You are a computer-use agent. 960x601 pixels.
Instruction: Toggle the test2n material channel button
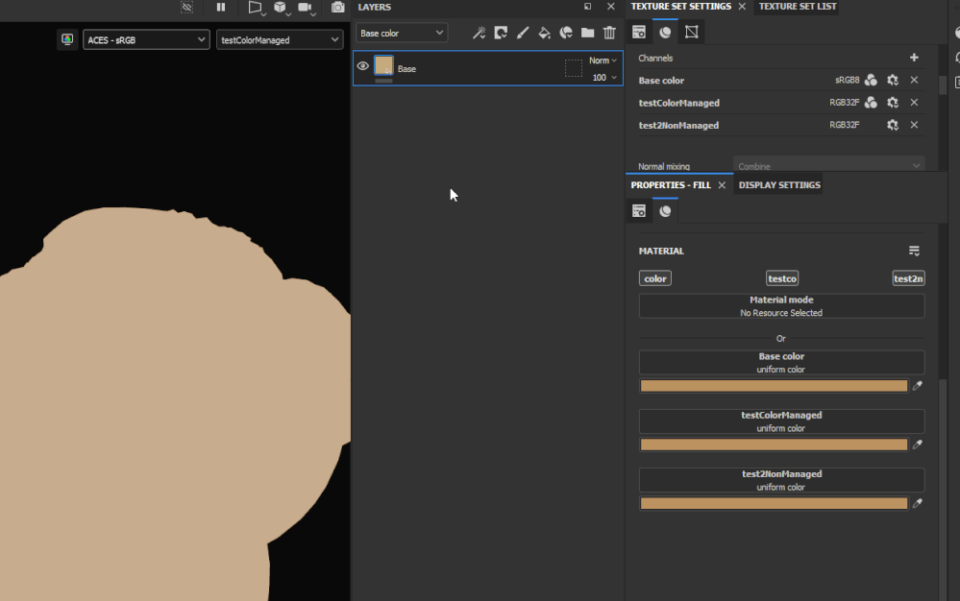908,278
